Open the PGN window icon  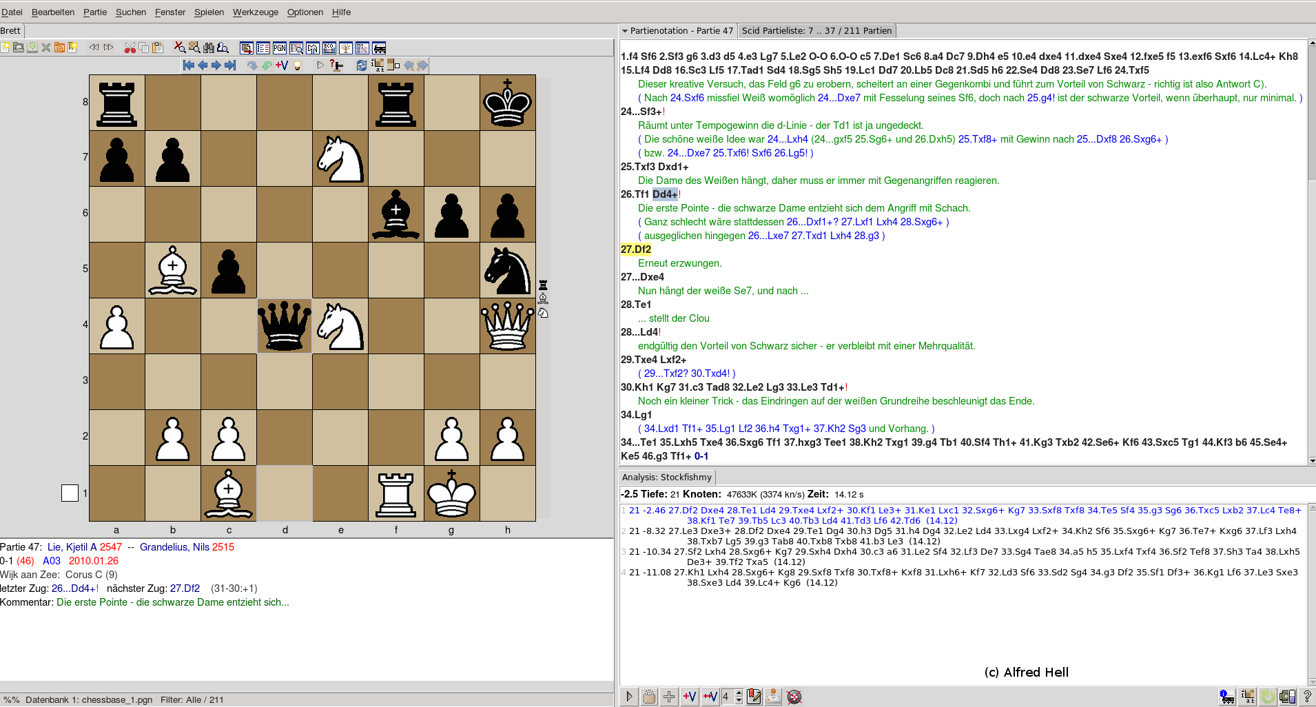coord(280,48)
